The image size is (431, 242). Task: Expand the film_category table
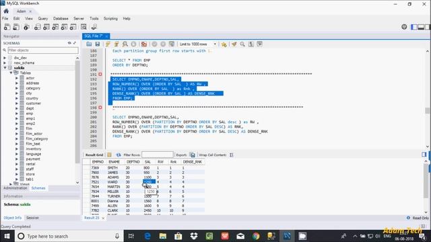(x=17, y=139)
